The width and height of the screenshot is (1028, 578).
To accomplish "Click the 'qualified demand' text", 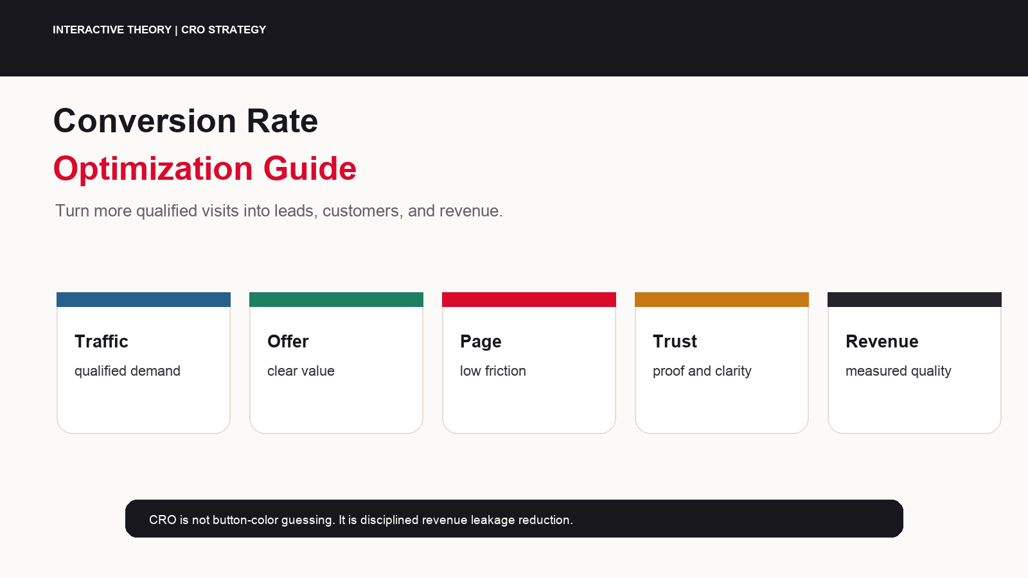I will click(x=127, y=371).
